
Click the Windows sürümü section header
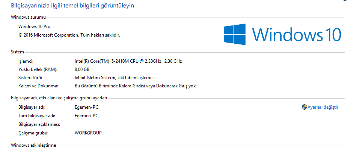[x=28, y=17]
